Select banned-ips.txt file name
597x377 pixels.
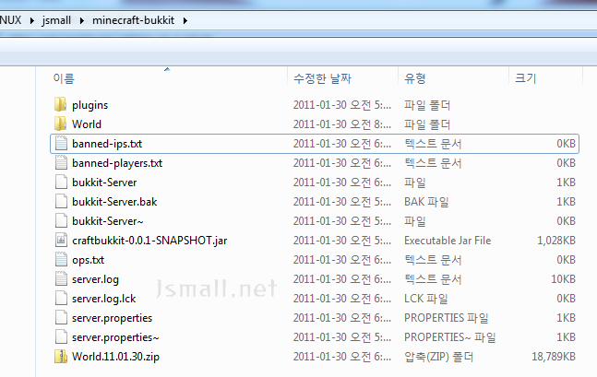[x=107, y=144]
